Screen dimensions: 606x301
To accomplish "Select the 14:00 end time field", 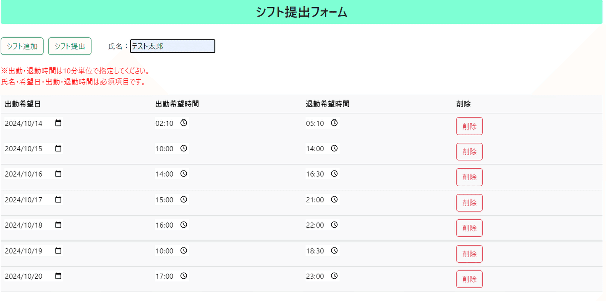I will point(322,149).
